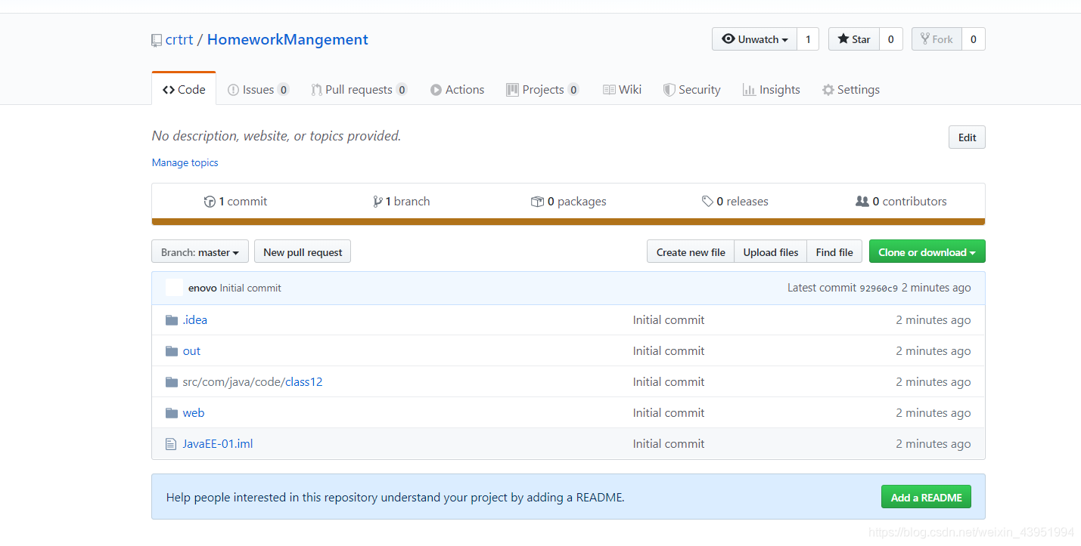
Task: Open the Security tab
Action: pos(691,89)
